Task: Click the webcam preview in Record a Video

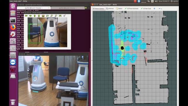Action: [53, 81]
